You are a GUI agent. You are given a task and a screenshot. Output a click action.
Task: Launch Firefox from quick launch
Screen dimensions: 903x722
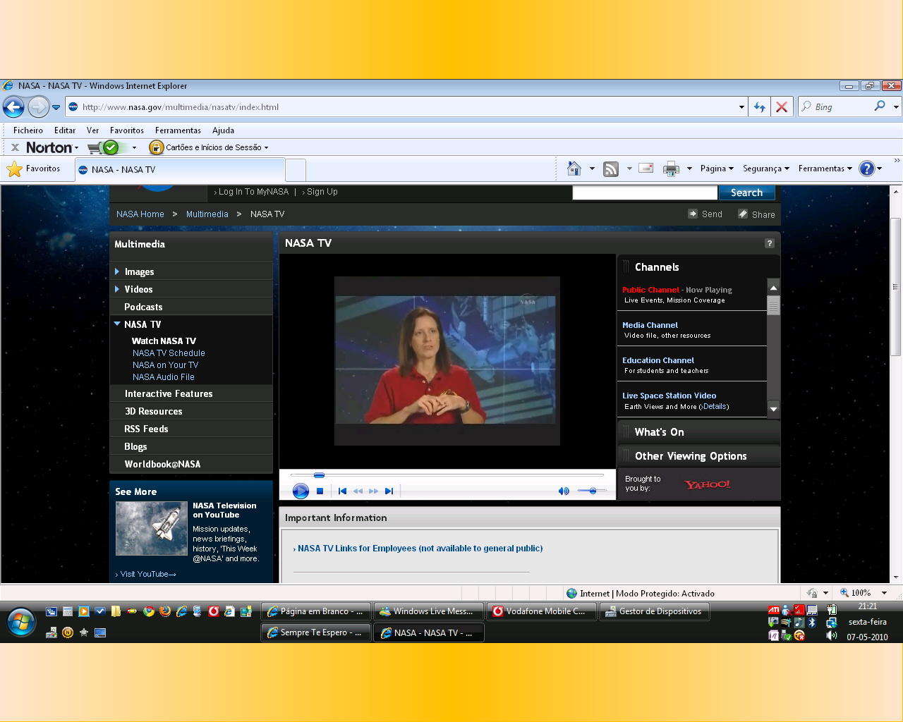pos(165,611)
